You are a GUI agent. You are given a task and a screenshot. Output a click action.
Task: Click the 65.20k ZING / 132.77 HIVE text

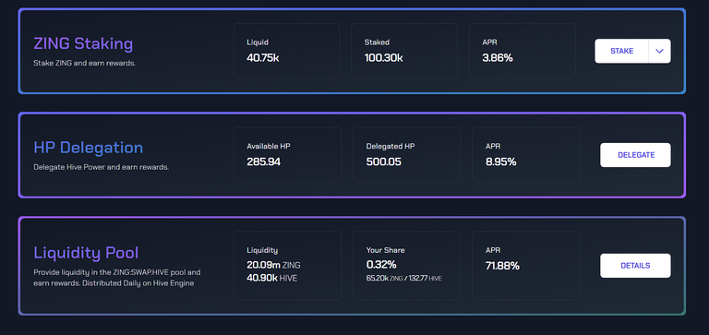tap(403, 279)
